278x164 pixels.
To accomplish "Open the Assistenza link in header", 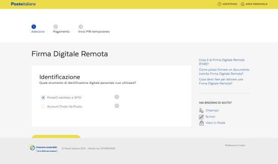I will pos(230,4).
